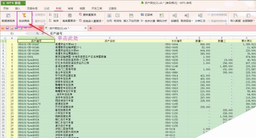Click 导入数据 import data
The width and height of the screenshot is (256, 138).
coord(235,18)
